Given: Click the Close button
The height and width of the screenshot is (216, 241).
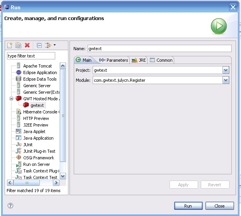Looking at the screenshot, I should [x=220, y=206].
